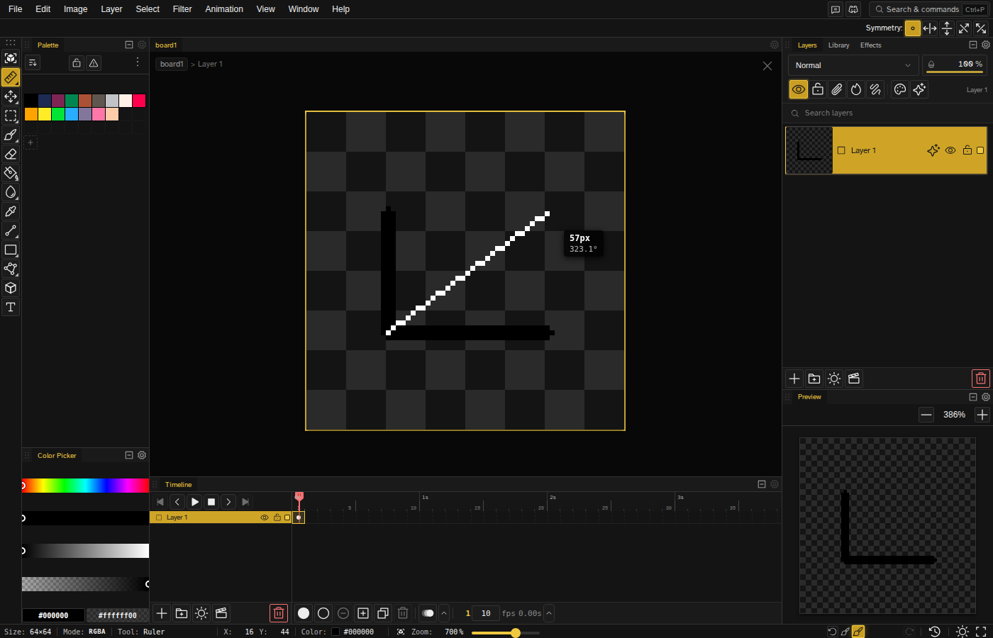Collapse the Color Picker panel

point(129,455)
